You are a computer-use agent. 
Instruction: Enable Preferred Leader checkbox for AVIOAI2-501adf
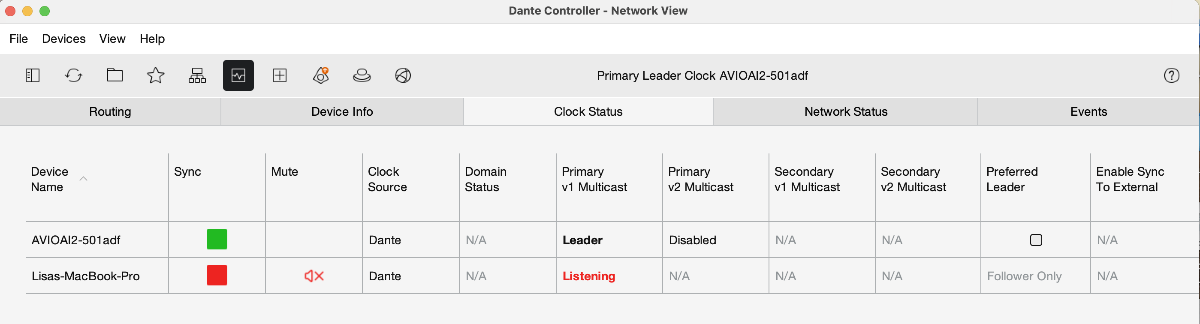pyautogui.click(x=1036, y=240)
